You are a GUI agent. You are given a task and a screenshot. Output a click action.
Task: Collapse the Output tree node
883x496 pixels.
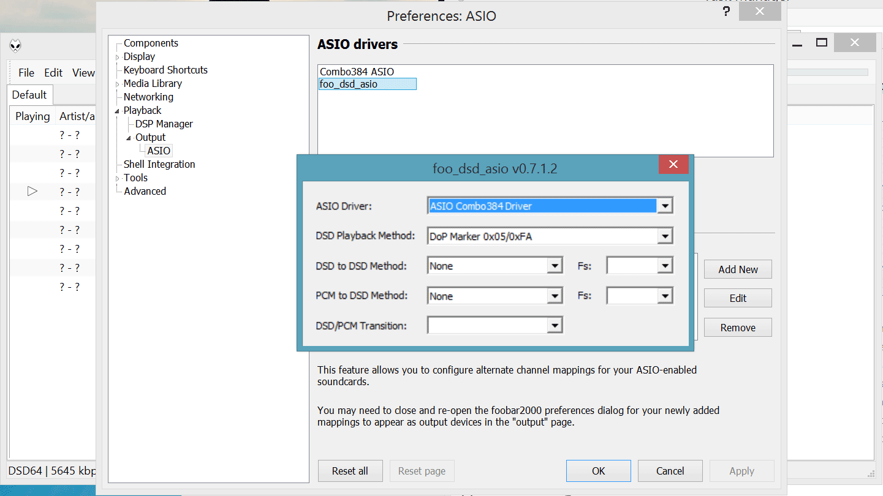[x=129, y=138]
